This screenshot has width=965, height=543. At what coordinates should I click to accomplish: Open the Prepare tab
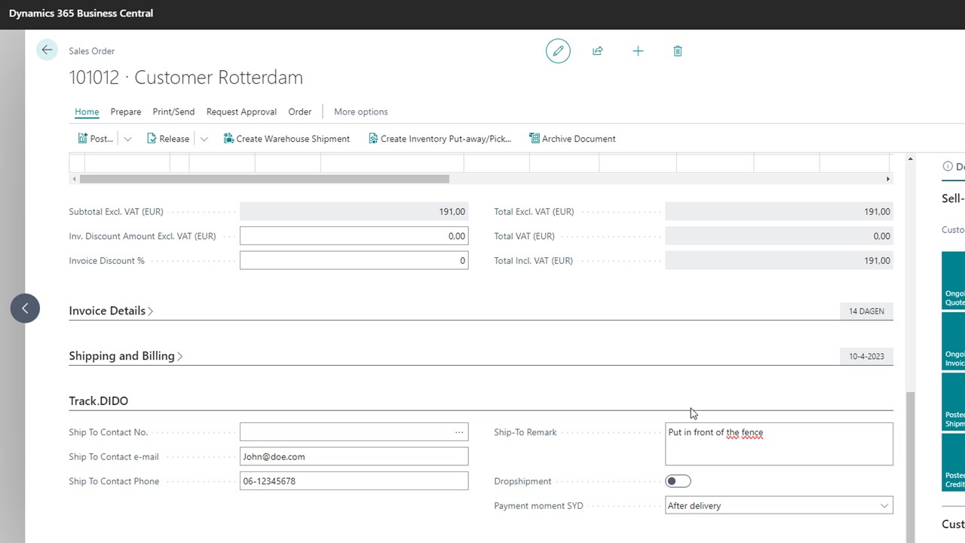coord(126,112)
